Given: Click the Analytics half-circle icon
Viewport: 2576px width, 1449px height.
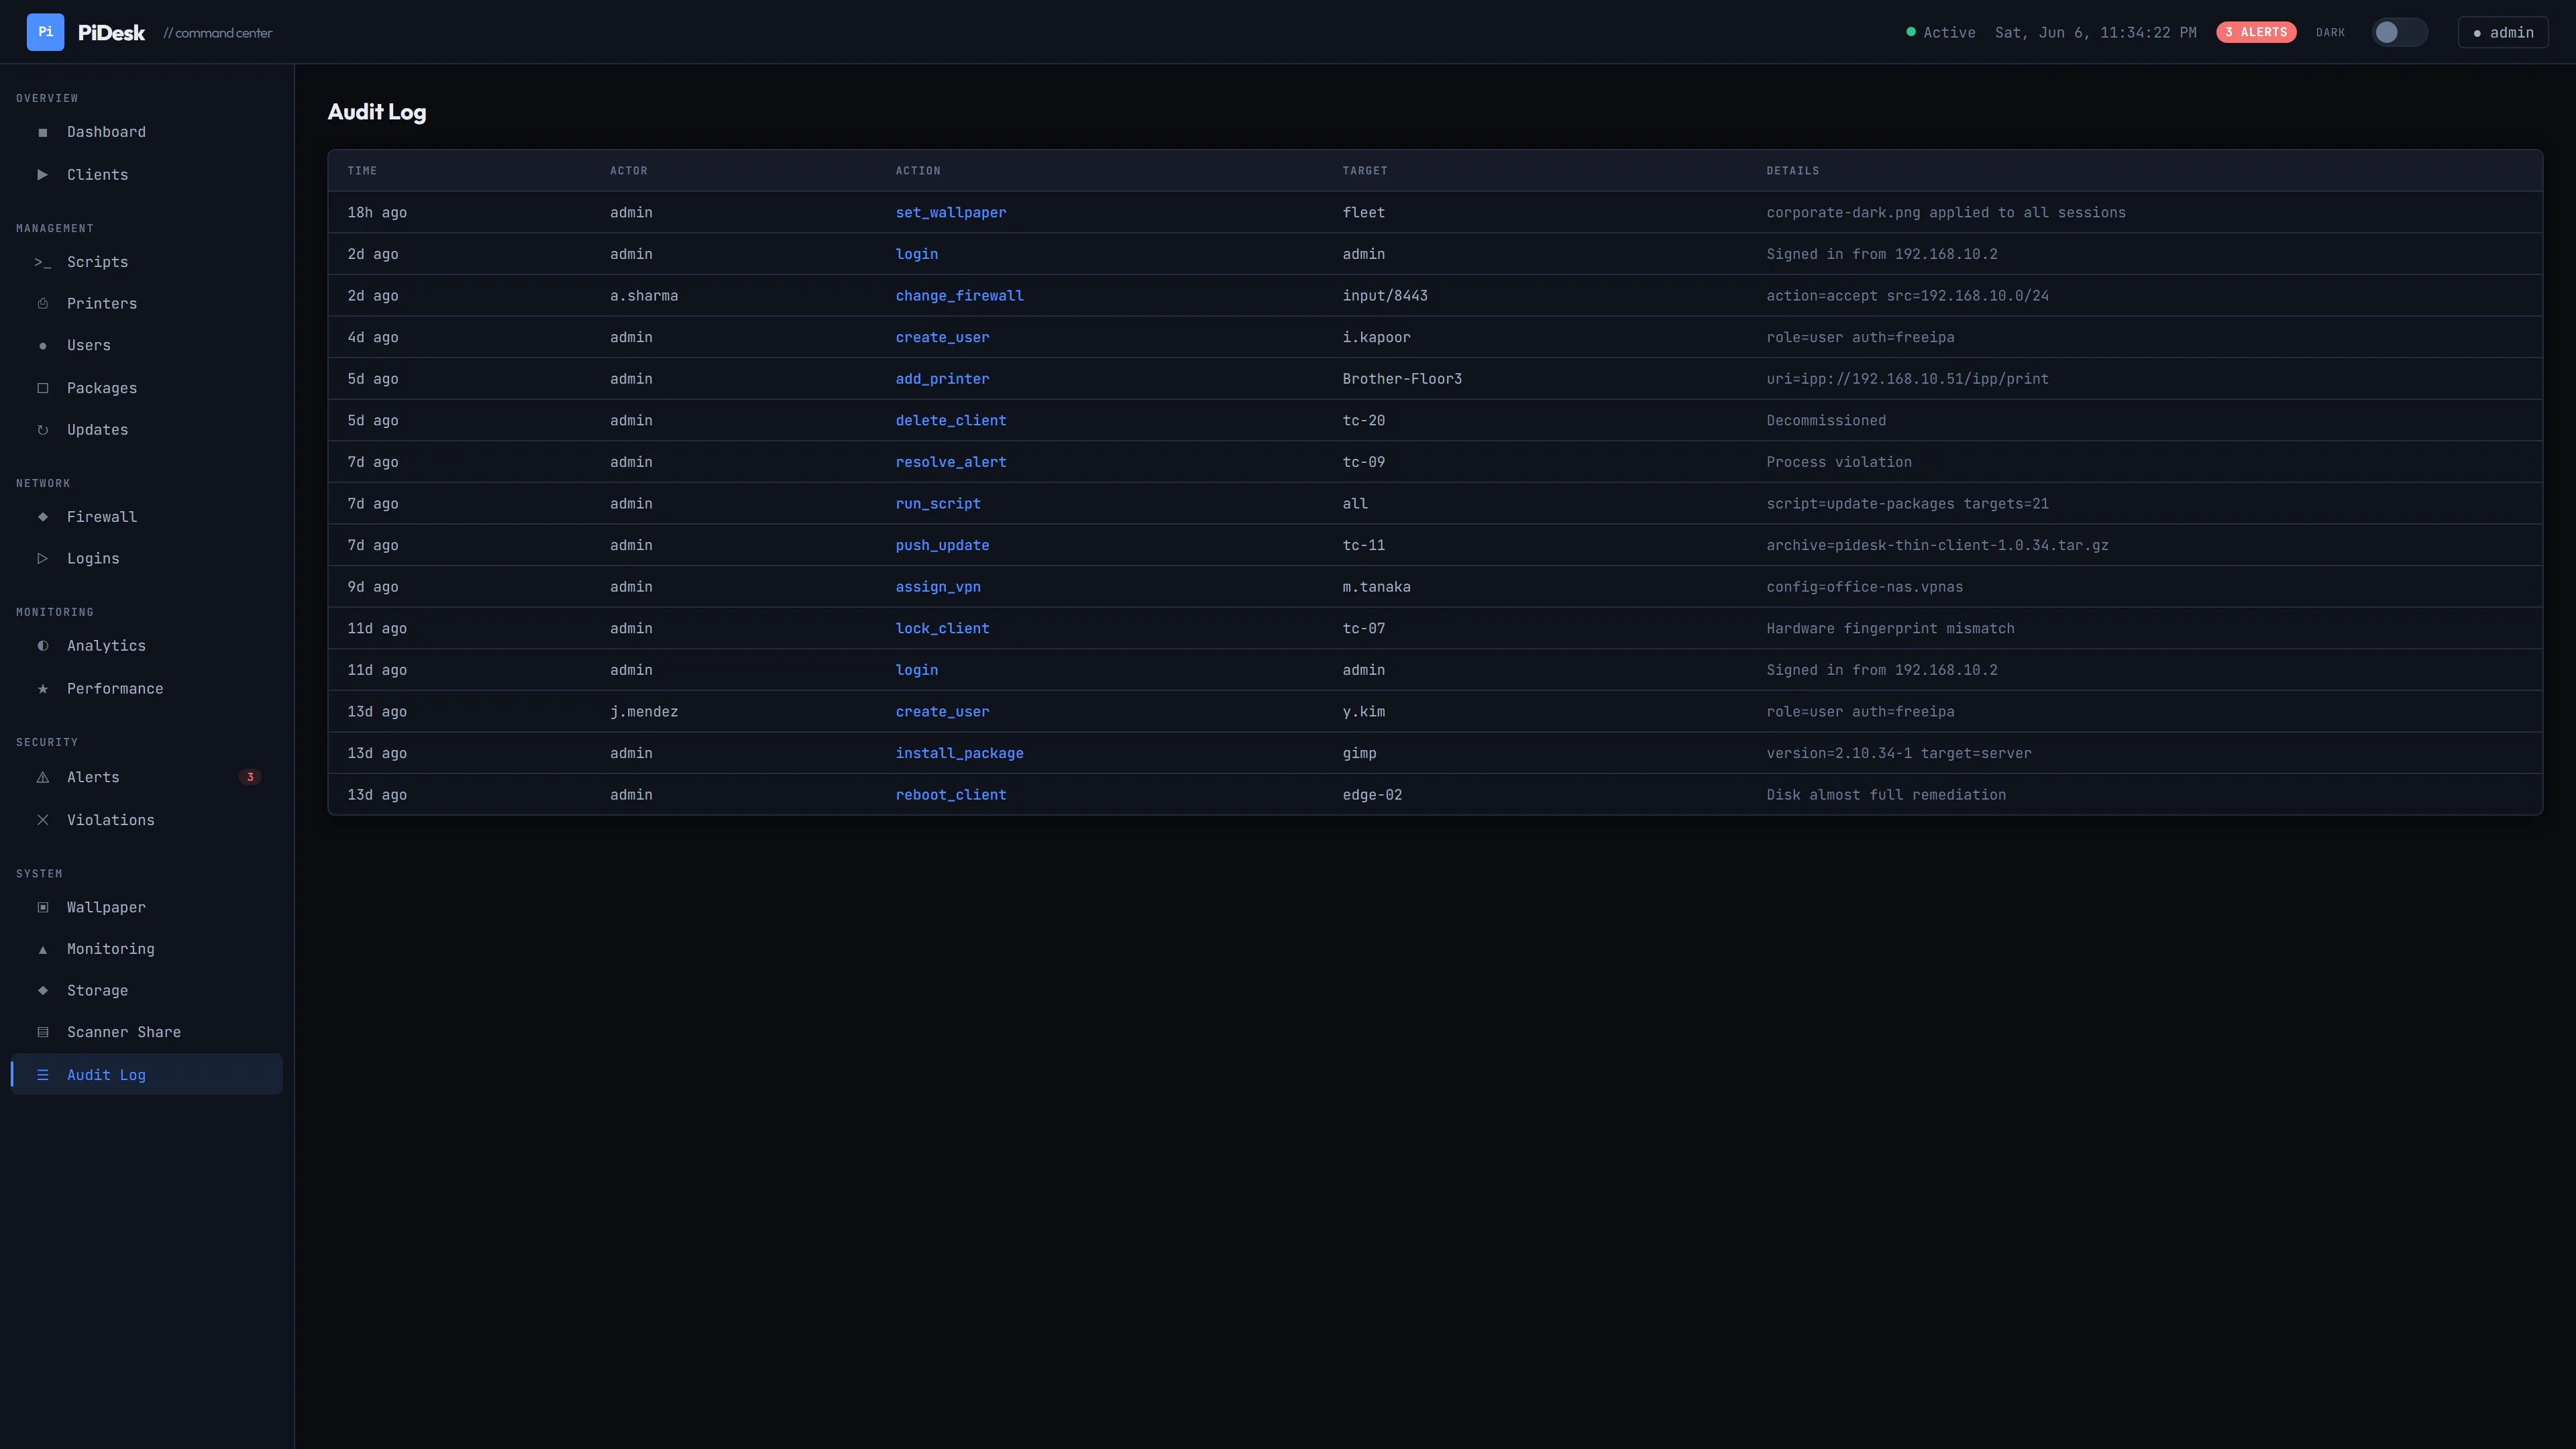Looking at the screenshot, I should (42, 646).
